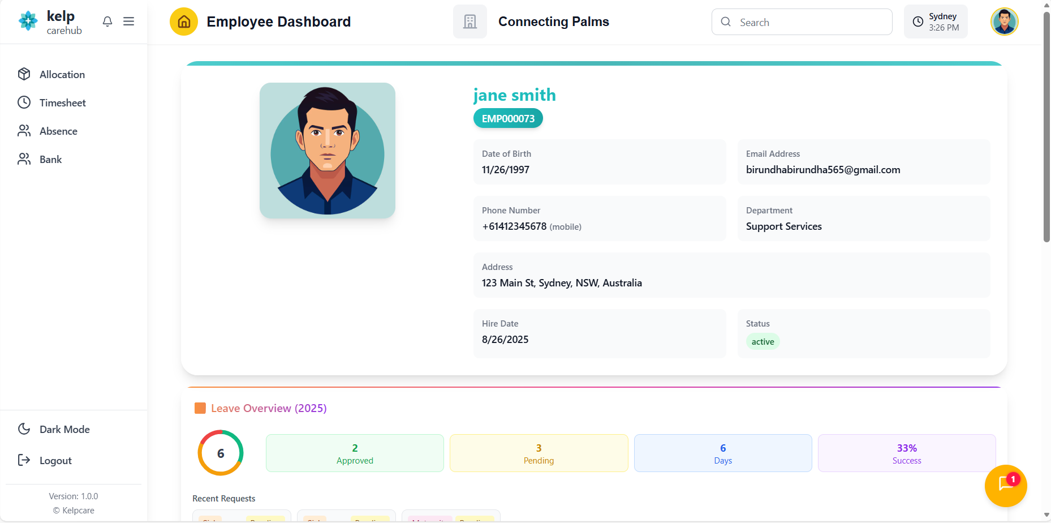Click jane smith's large profile picture

328,151
